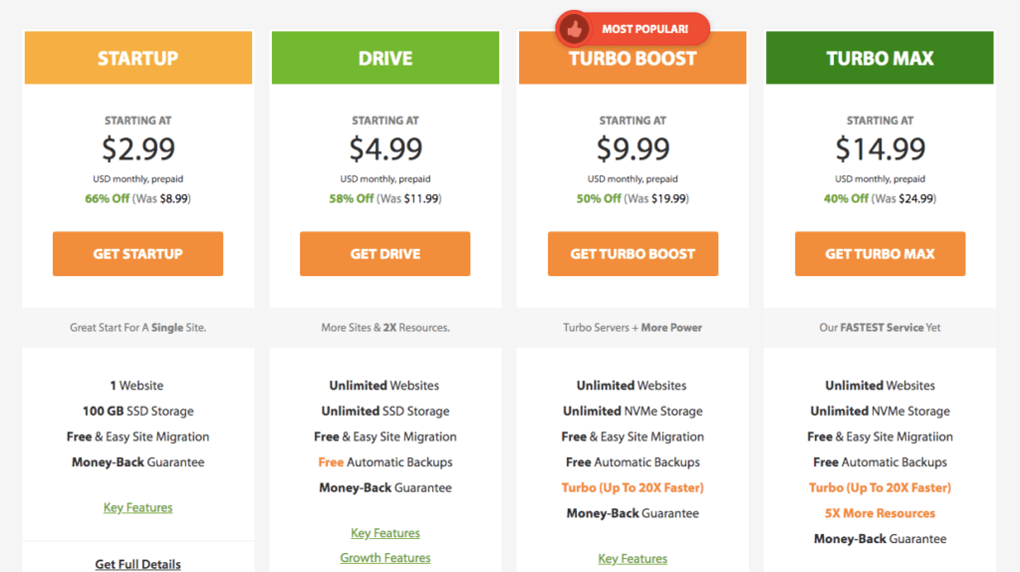Click the GET DRIVE button
This screenshot has width=1020, height=572.
pos(385,254)
